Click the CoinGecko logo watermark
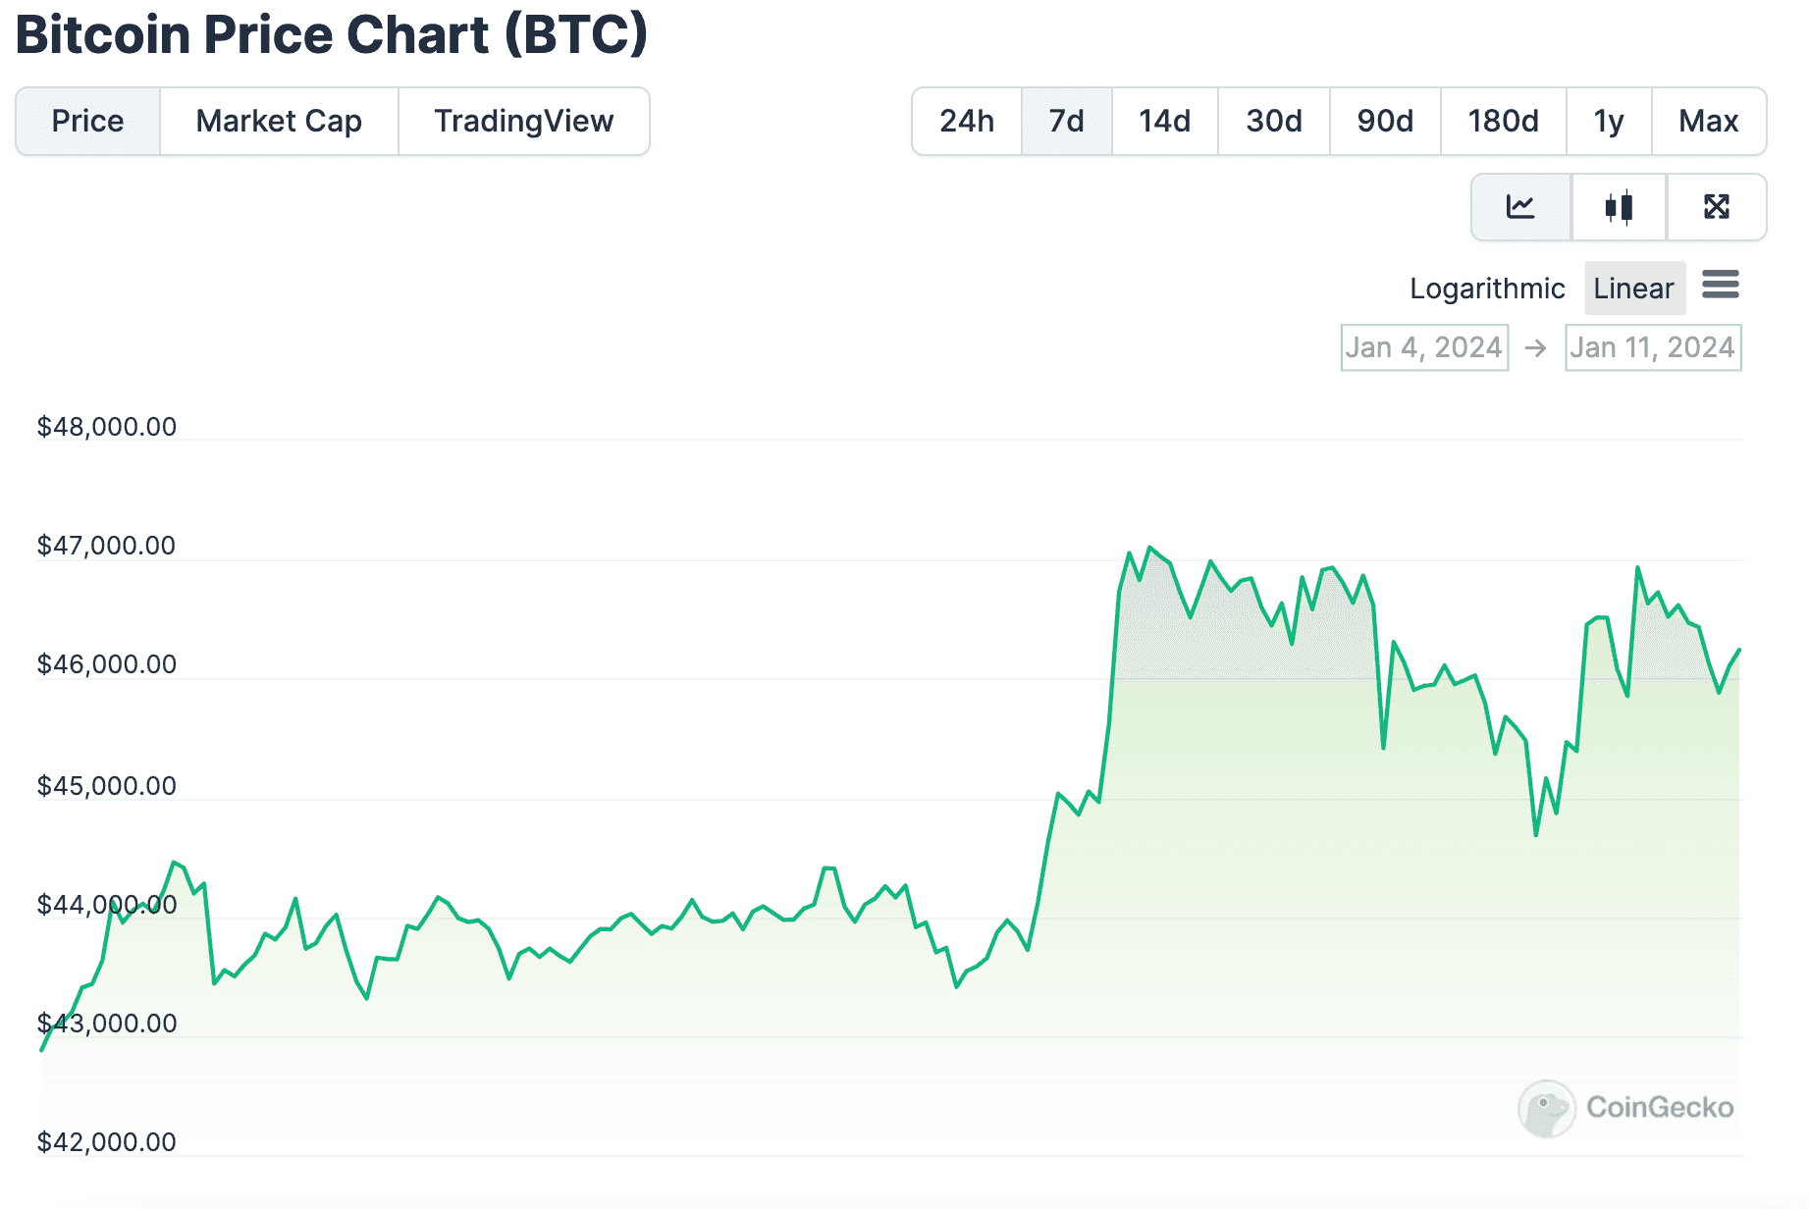 pyautogui.click(x=1625, y=1108)
